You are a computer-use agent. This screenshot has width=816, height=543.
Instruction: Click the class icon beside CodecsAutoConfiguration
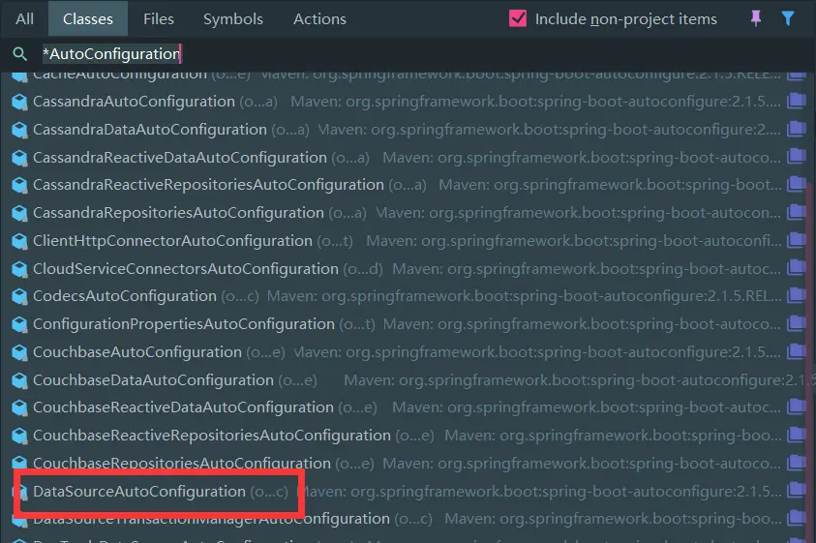coord(19,296)
